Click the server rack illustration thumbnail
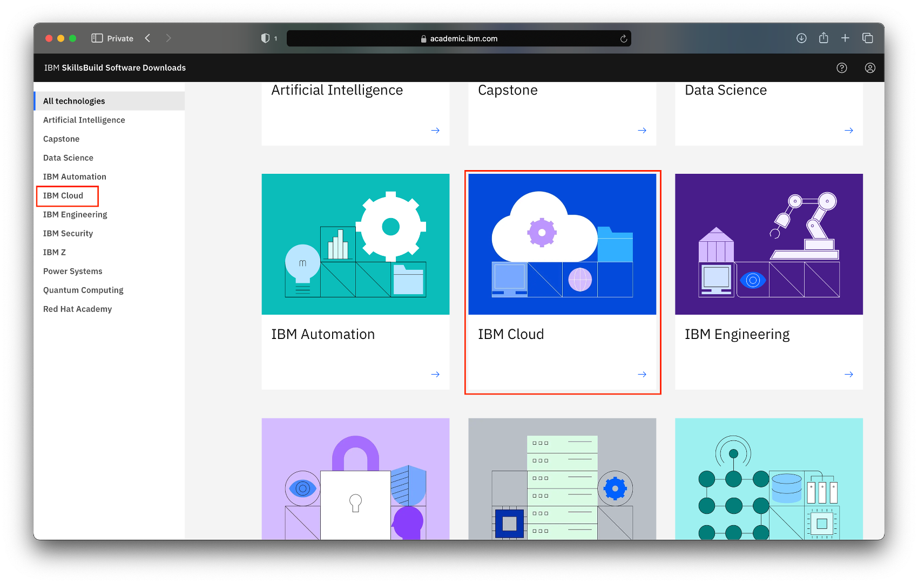Image resolution: width=918 pixels, height=584 pixels. tap(562, 479)
